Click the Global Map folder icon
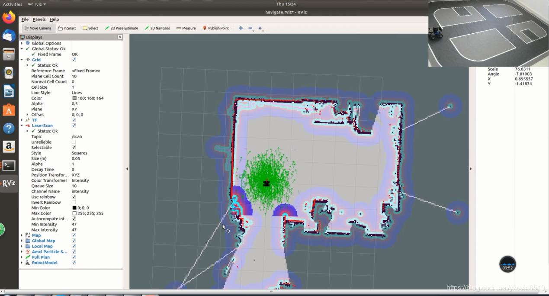 click(28, 241)
